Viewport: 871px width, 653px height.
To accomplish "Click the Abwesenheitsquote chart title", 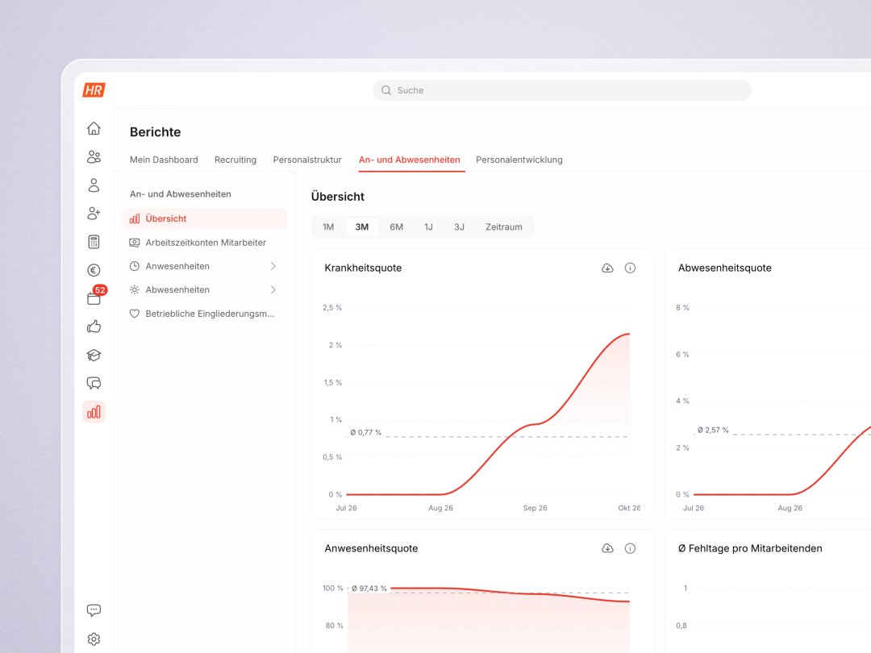I will click(724, 268).
